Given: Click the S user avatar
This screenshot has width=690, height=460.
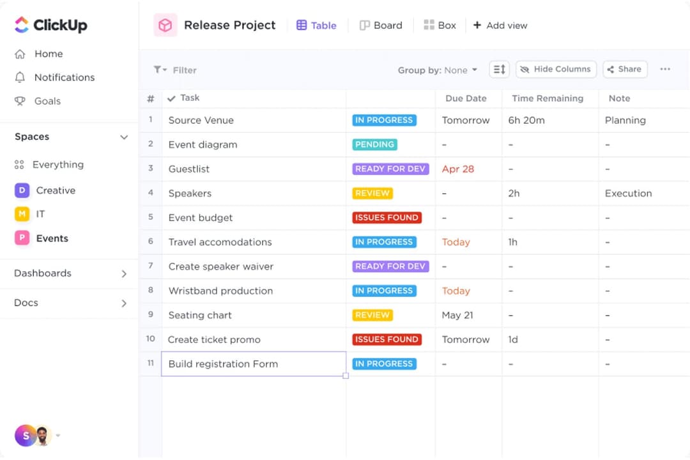Looking at the screenshot, I should (25, 436).
